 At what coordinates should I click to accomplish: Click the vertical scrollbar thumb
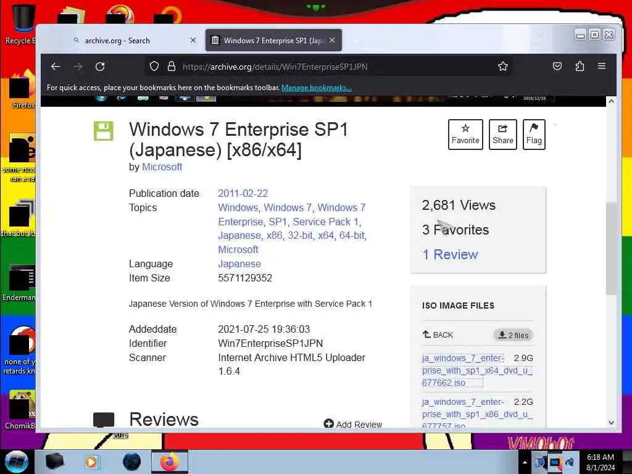pyautogui.click(x=611, y=248)
